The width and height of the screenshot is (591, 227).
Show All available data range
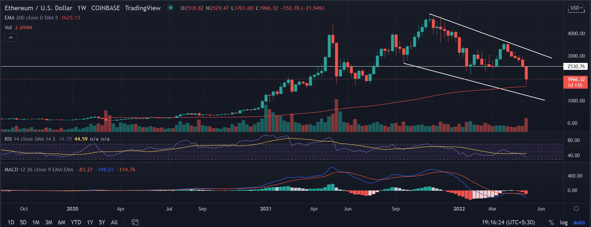(114, 222)
